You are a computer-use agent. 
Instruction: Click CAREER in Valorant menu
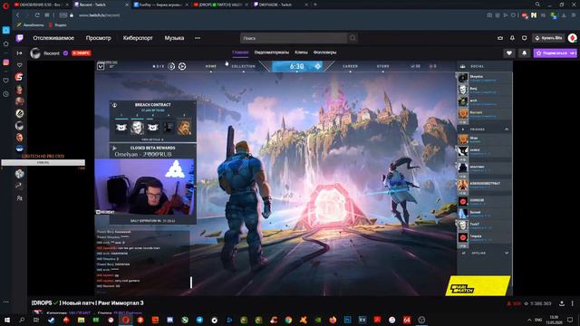350,66
